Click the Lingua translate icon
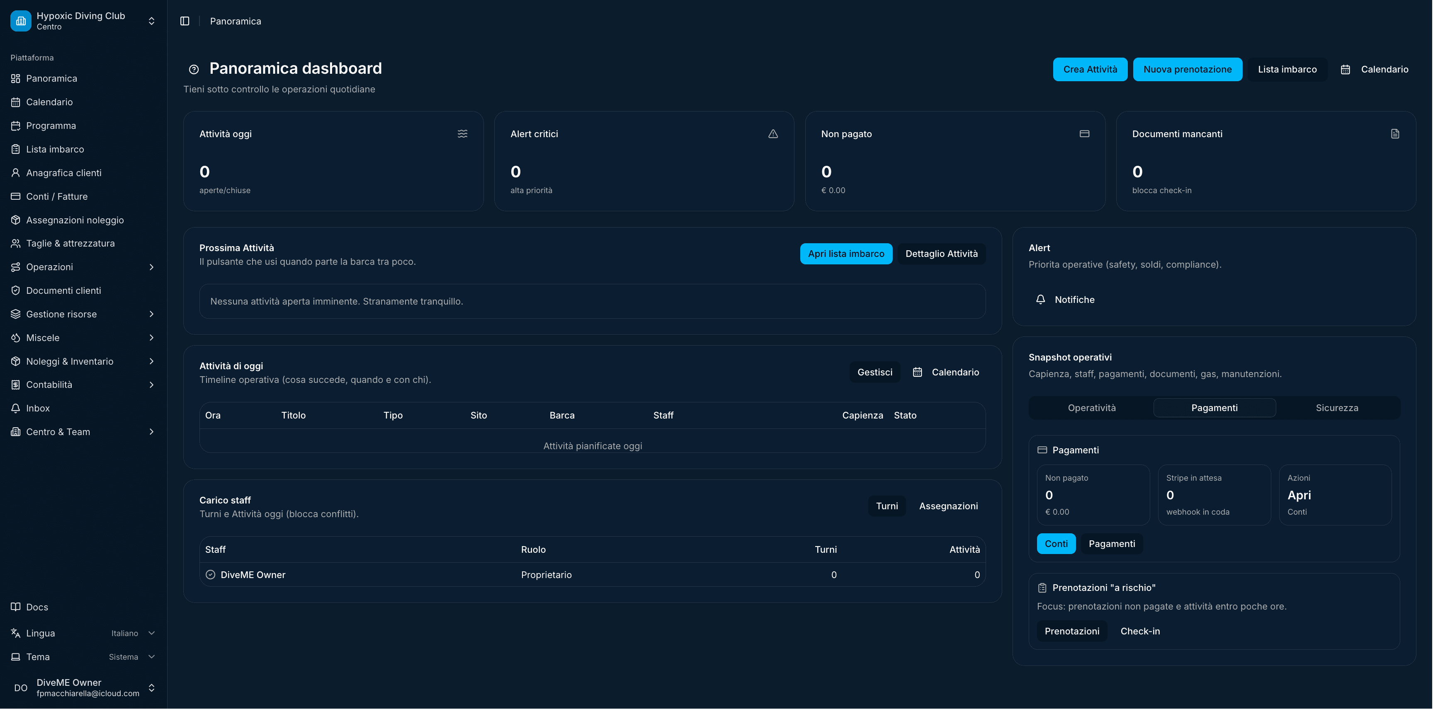 pyautogui.click(x=16, y=633)
